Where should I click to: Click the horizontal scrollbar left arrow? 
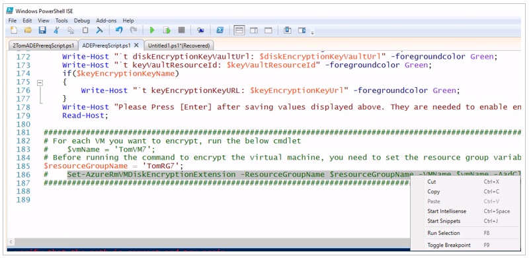tap(11, 242)
